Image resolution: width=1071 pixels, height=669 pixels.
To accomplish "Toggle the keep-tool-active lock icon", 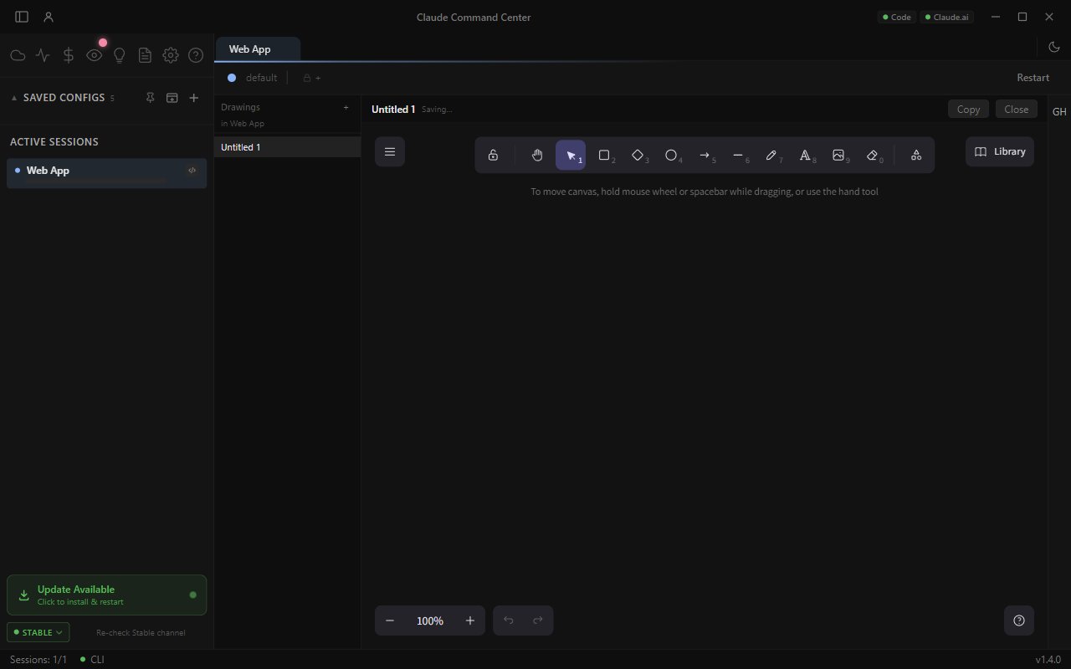I will click(494, 155).
